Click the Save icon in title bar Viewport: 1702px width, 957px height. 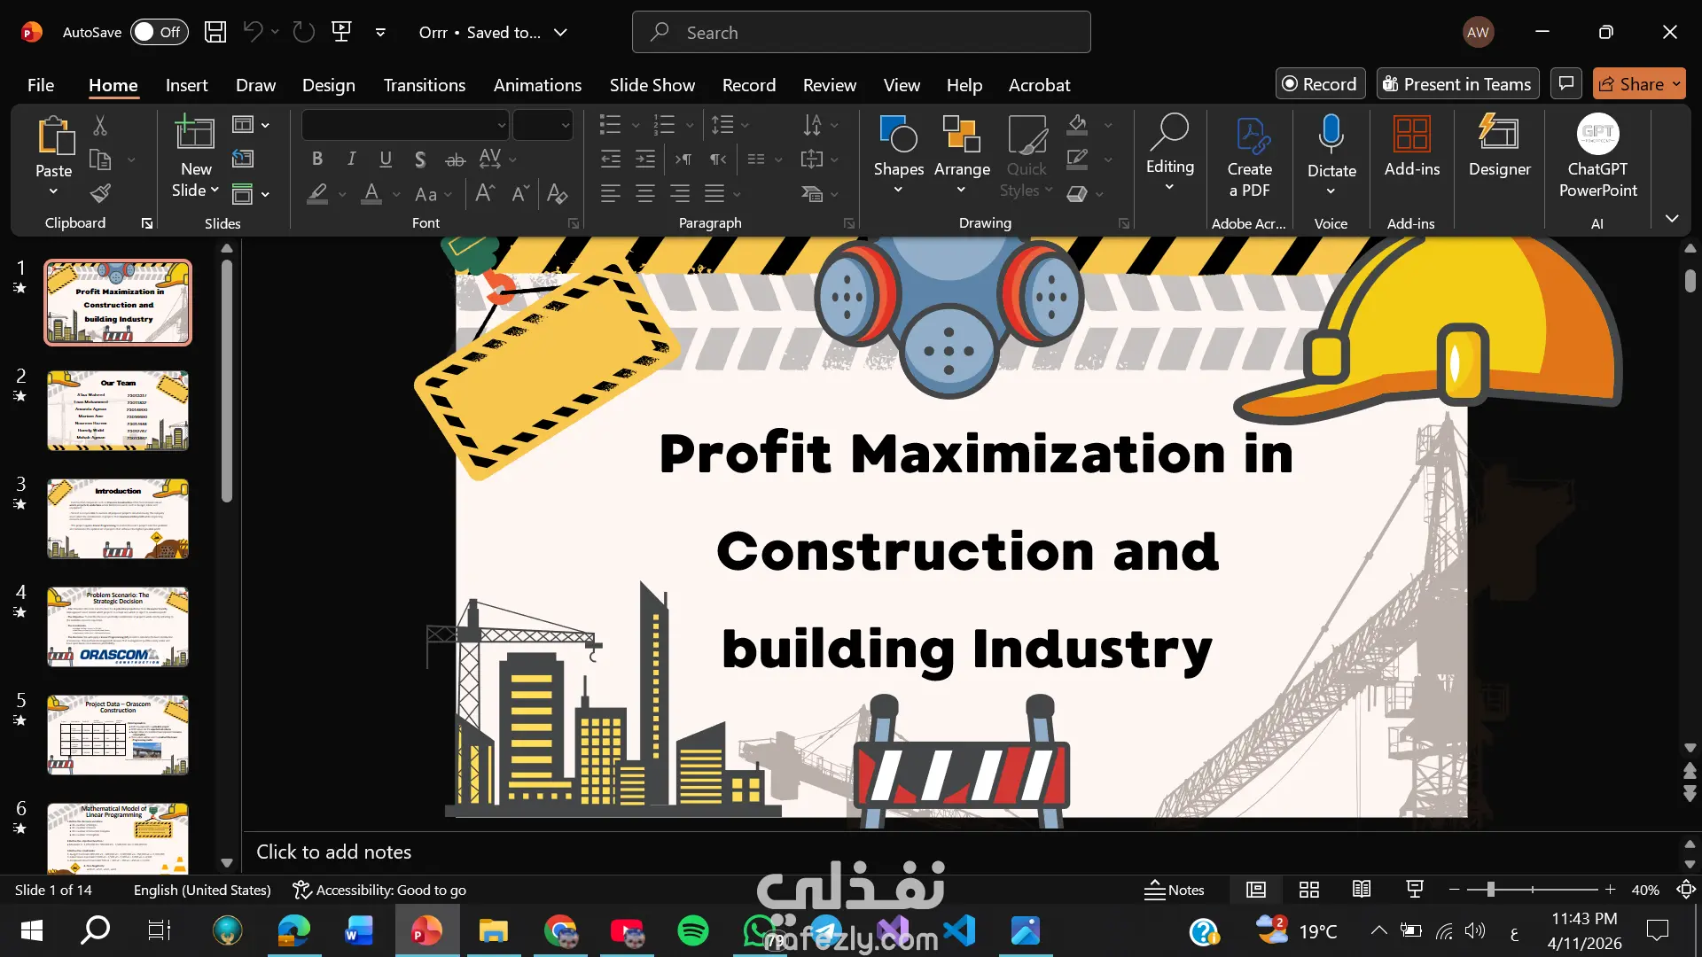(215, 33)
